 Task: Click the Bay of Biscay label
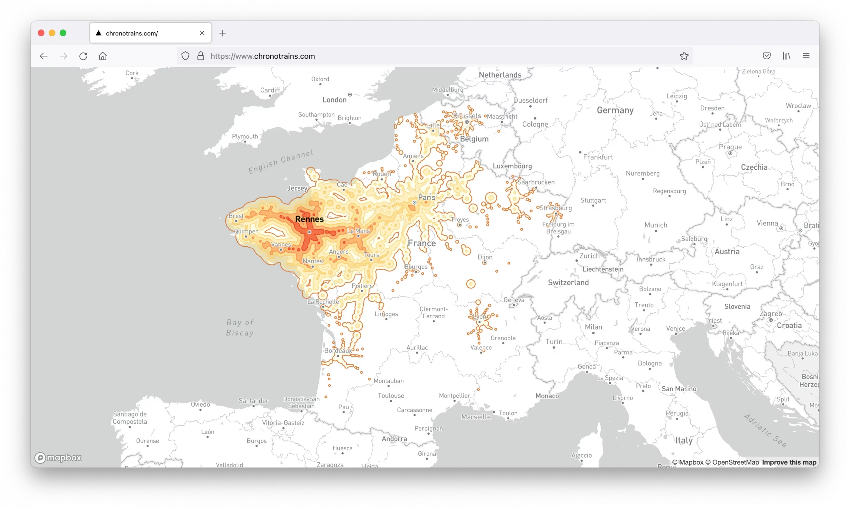(x=240, y=328)
